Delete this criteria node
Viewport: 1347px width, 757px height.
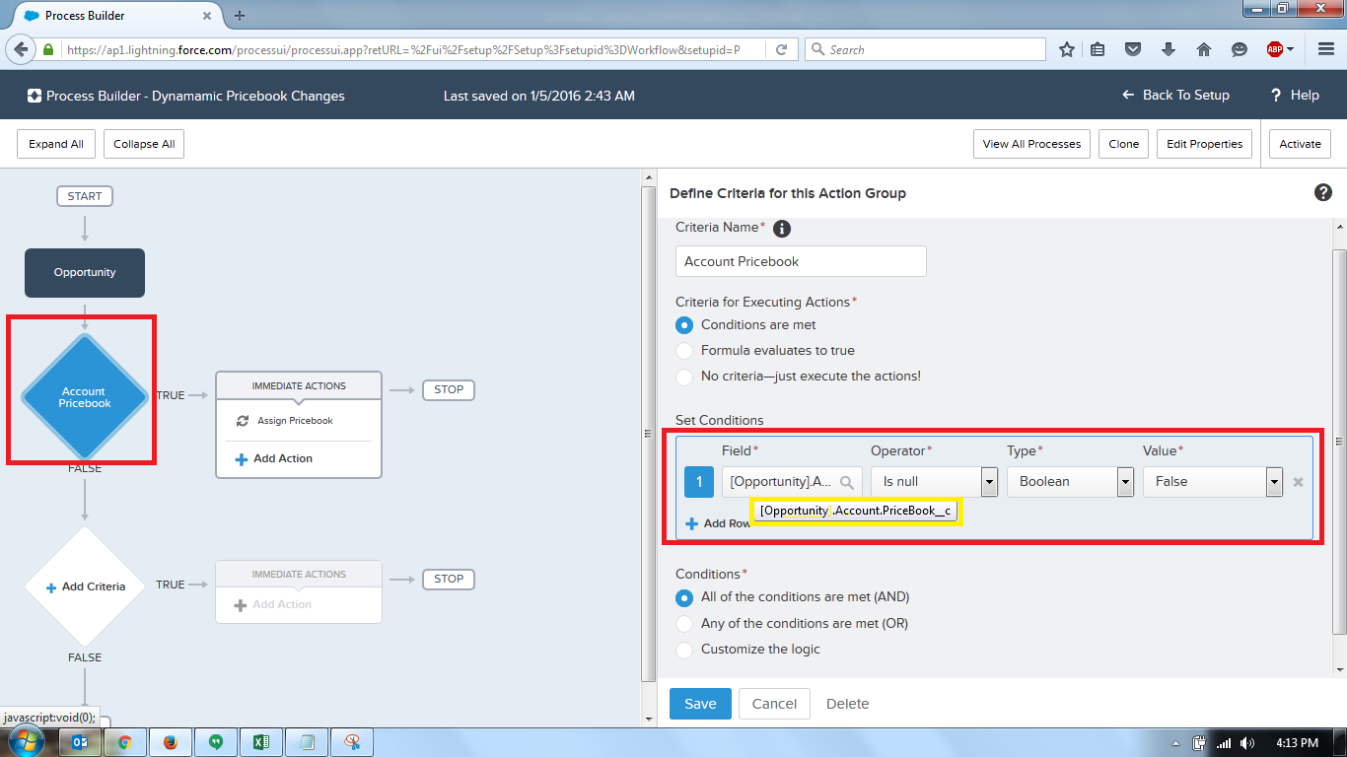(847, 704)
